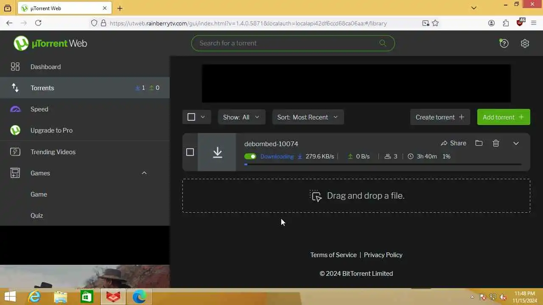
Task: Check the debombed-10074 torrent checkbox
Action: click(x=190, y=152)
